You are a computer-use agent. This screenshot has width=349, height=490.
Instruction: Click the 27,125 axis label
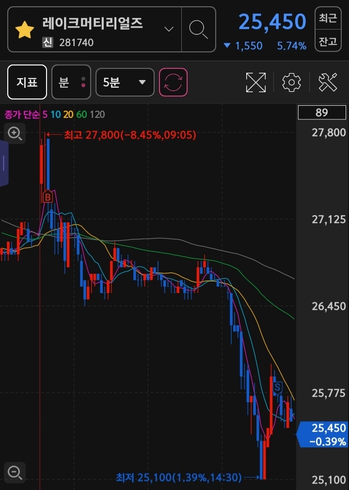[329, 220]
